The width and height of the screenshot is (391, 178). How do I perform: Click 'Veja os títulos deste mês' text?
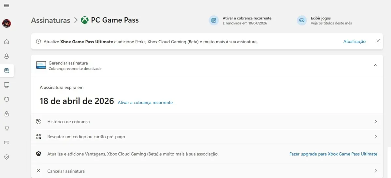click(331, 23)
